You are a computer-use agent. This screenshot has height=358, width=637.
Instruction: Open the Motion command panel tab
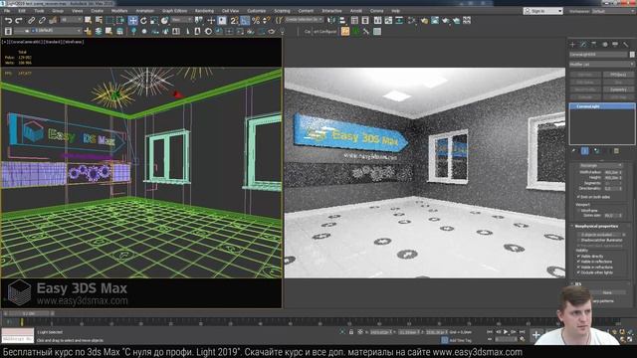(604, 44)
